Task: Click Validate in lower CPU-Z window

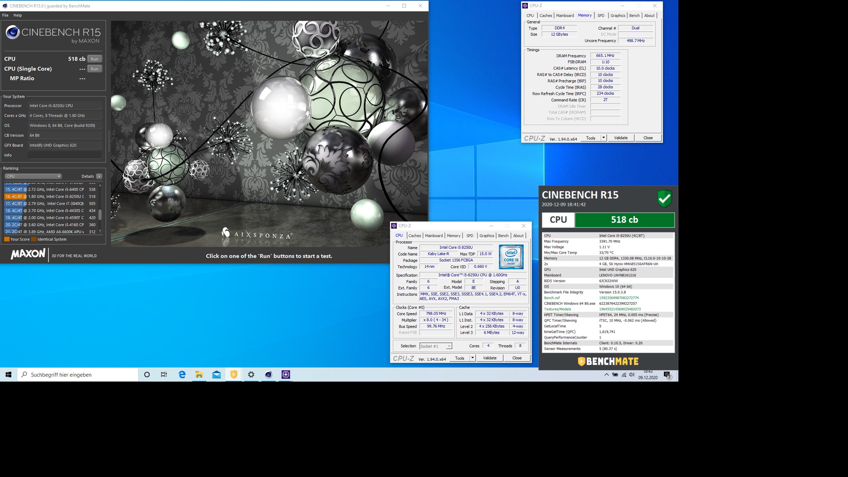Action: pyautogui.click(x=490, y=358)
